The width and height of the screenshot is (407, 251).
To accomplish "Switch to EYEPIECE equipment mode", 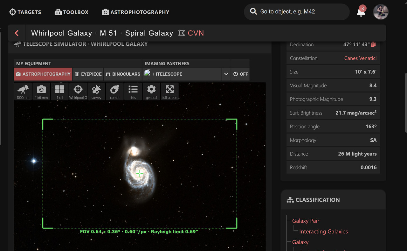I will point(88,74).
